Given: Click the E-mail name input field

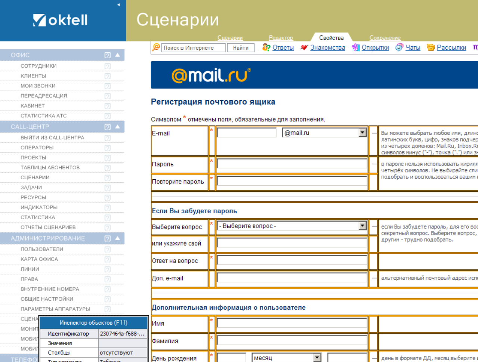Looking at the screenshot, I should click(x=246, y=133).
